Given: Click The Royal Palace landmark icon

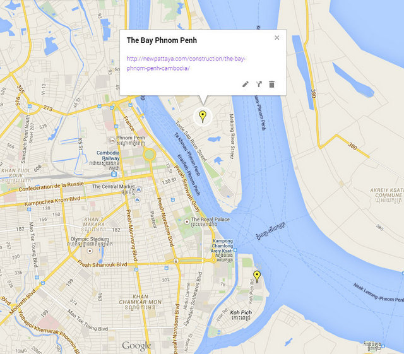Looking at the screenshot, I should coord(187,221).
